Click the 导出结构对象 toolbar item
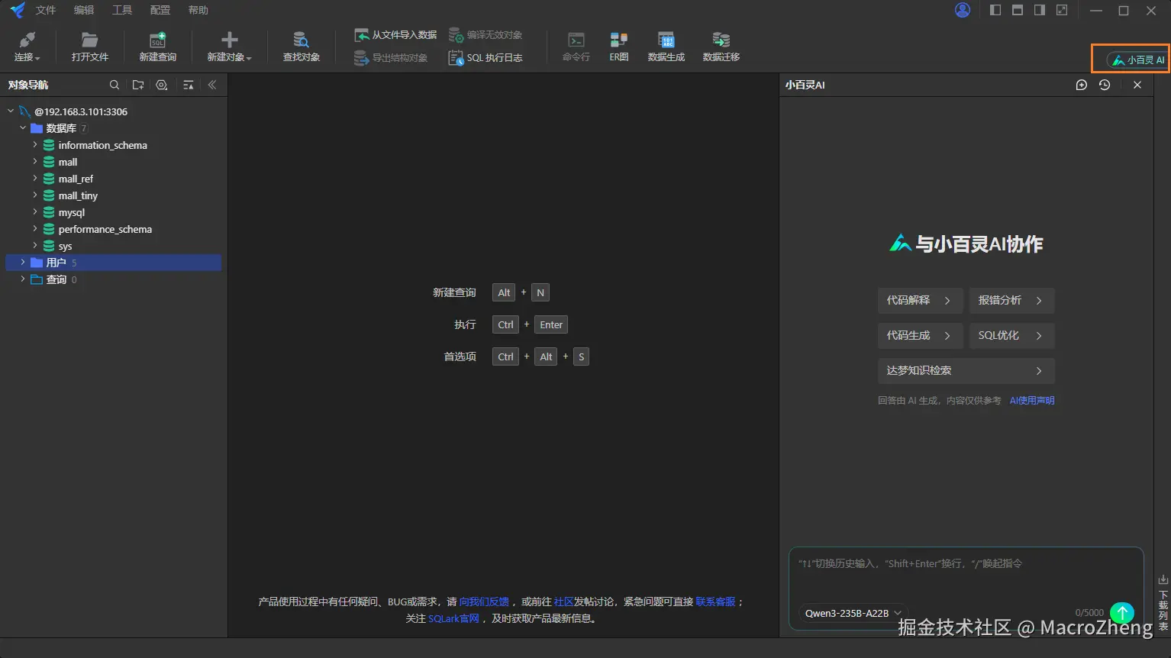Viewport: 1171px width, 658px height. click(x=391, y=58)
